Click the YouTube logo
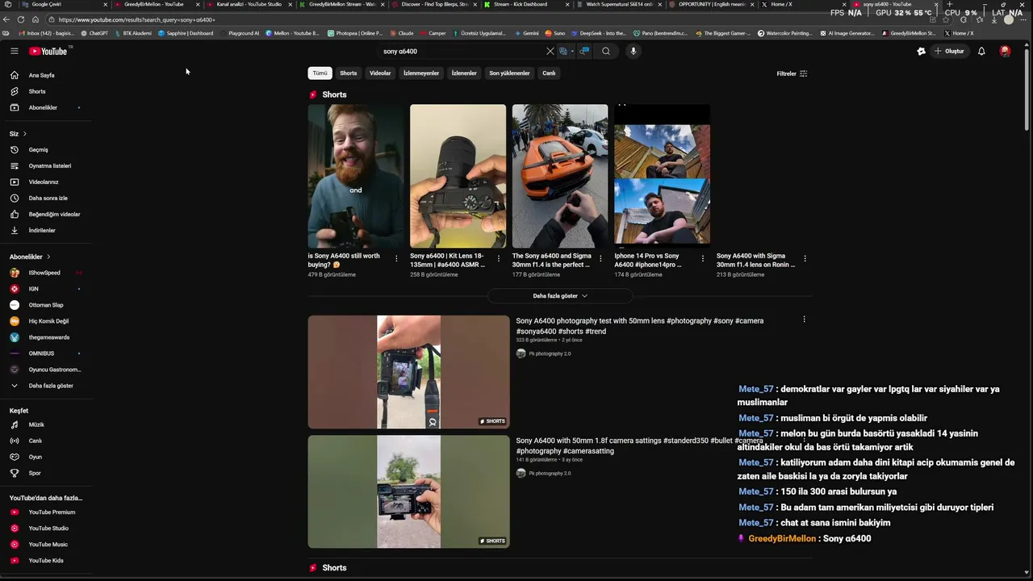Screen dimensions: 1033x581 (x=49, y=51)
